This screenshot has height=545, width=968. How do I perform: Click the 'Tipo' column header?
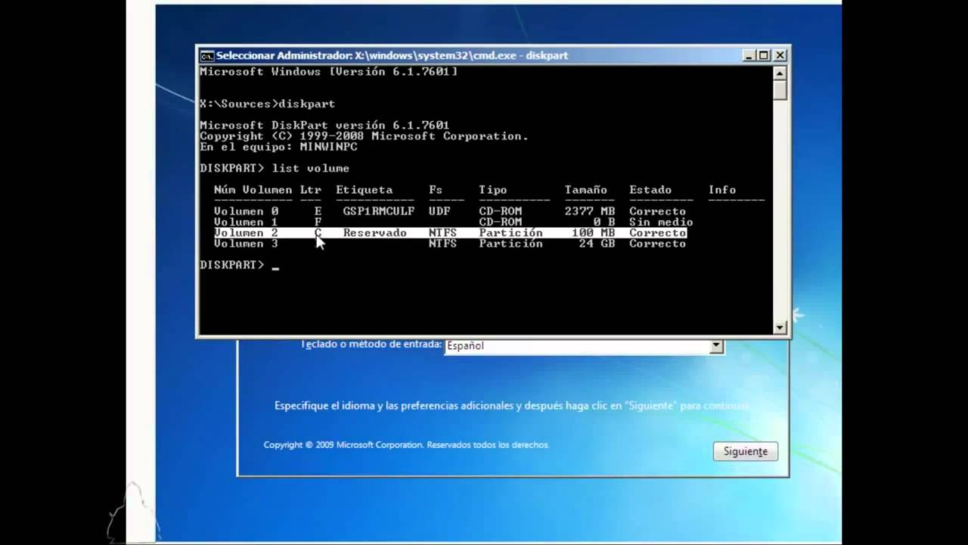492,190
